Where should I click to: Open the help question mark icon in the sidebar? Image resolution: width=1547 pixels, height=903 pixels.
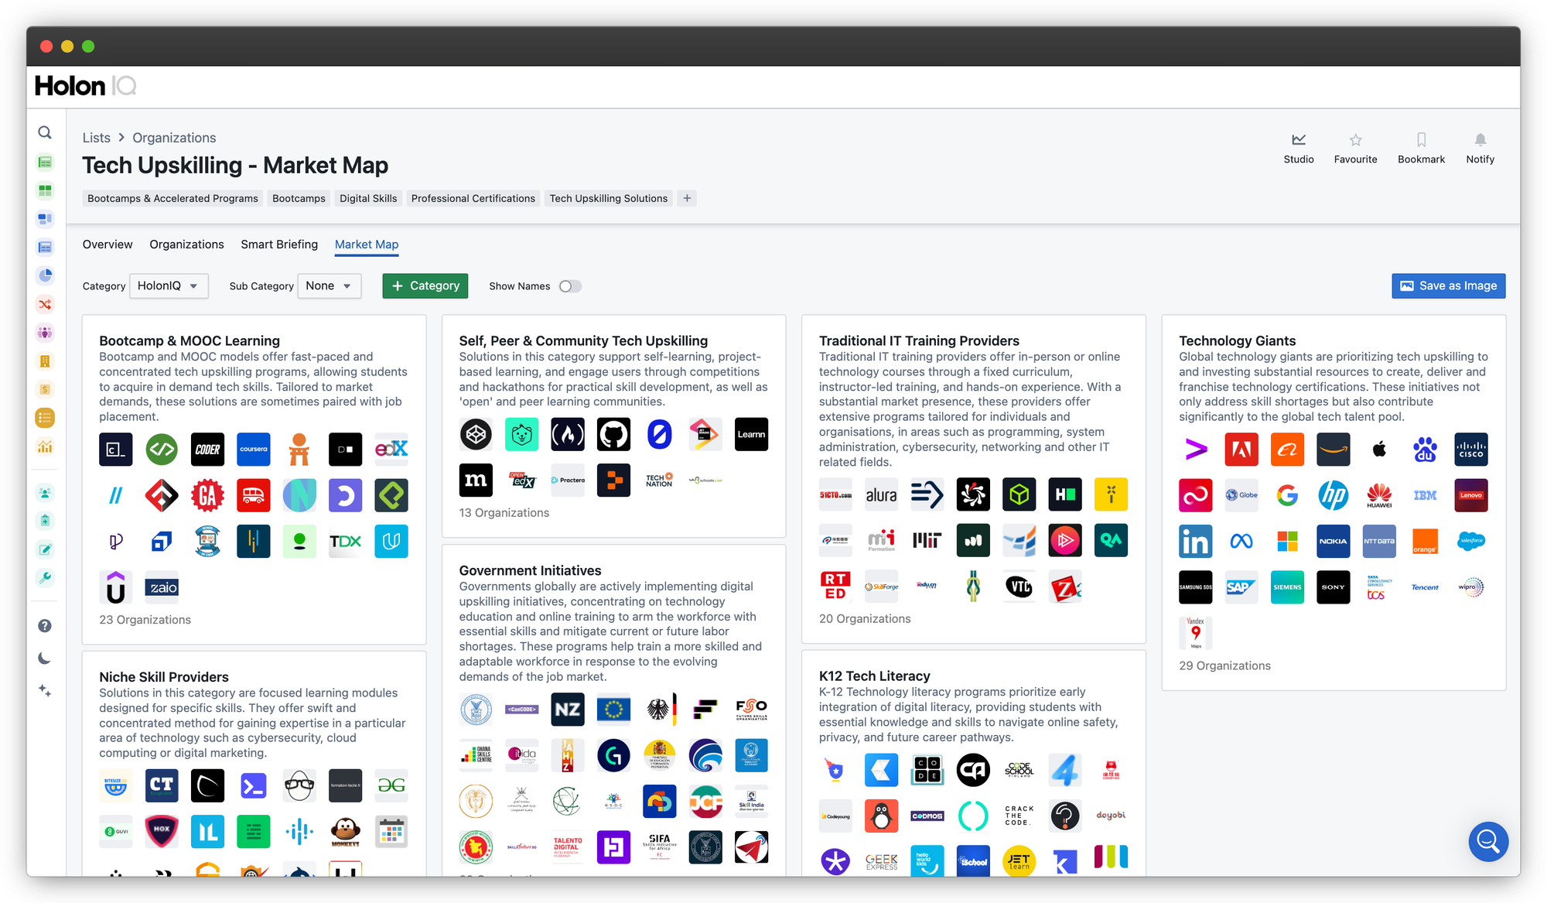[45, 626]
